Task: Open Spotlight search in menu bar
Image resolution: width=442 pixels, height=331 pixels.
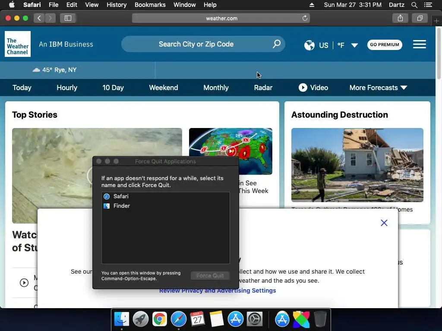Action: [414, 5]
